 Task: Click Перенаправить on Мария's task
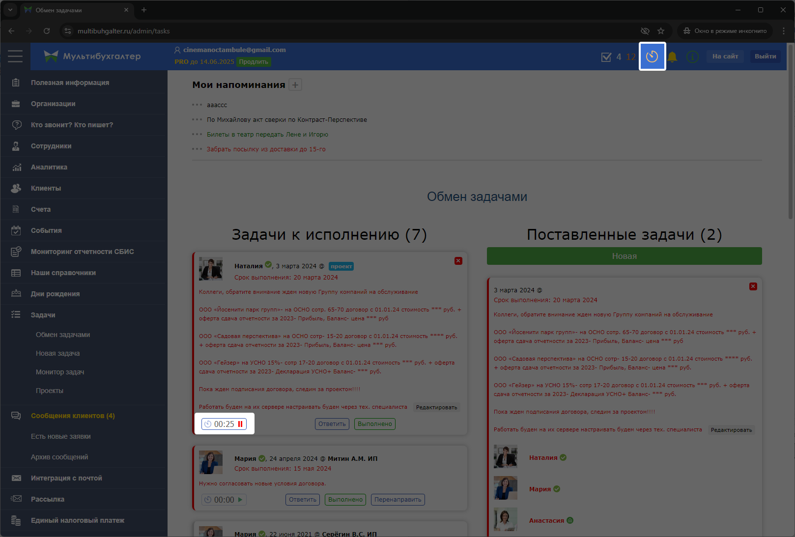click(x=397, y=500)
